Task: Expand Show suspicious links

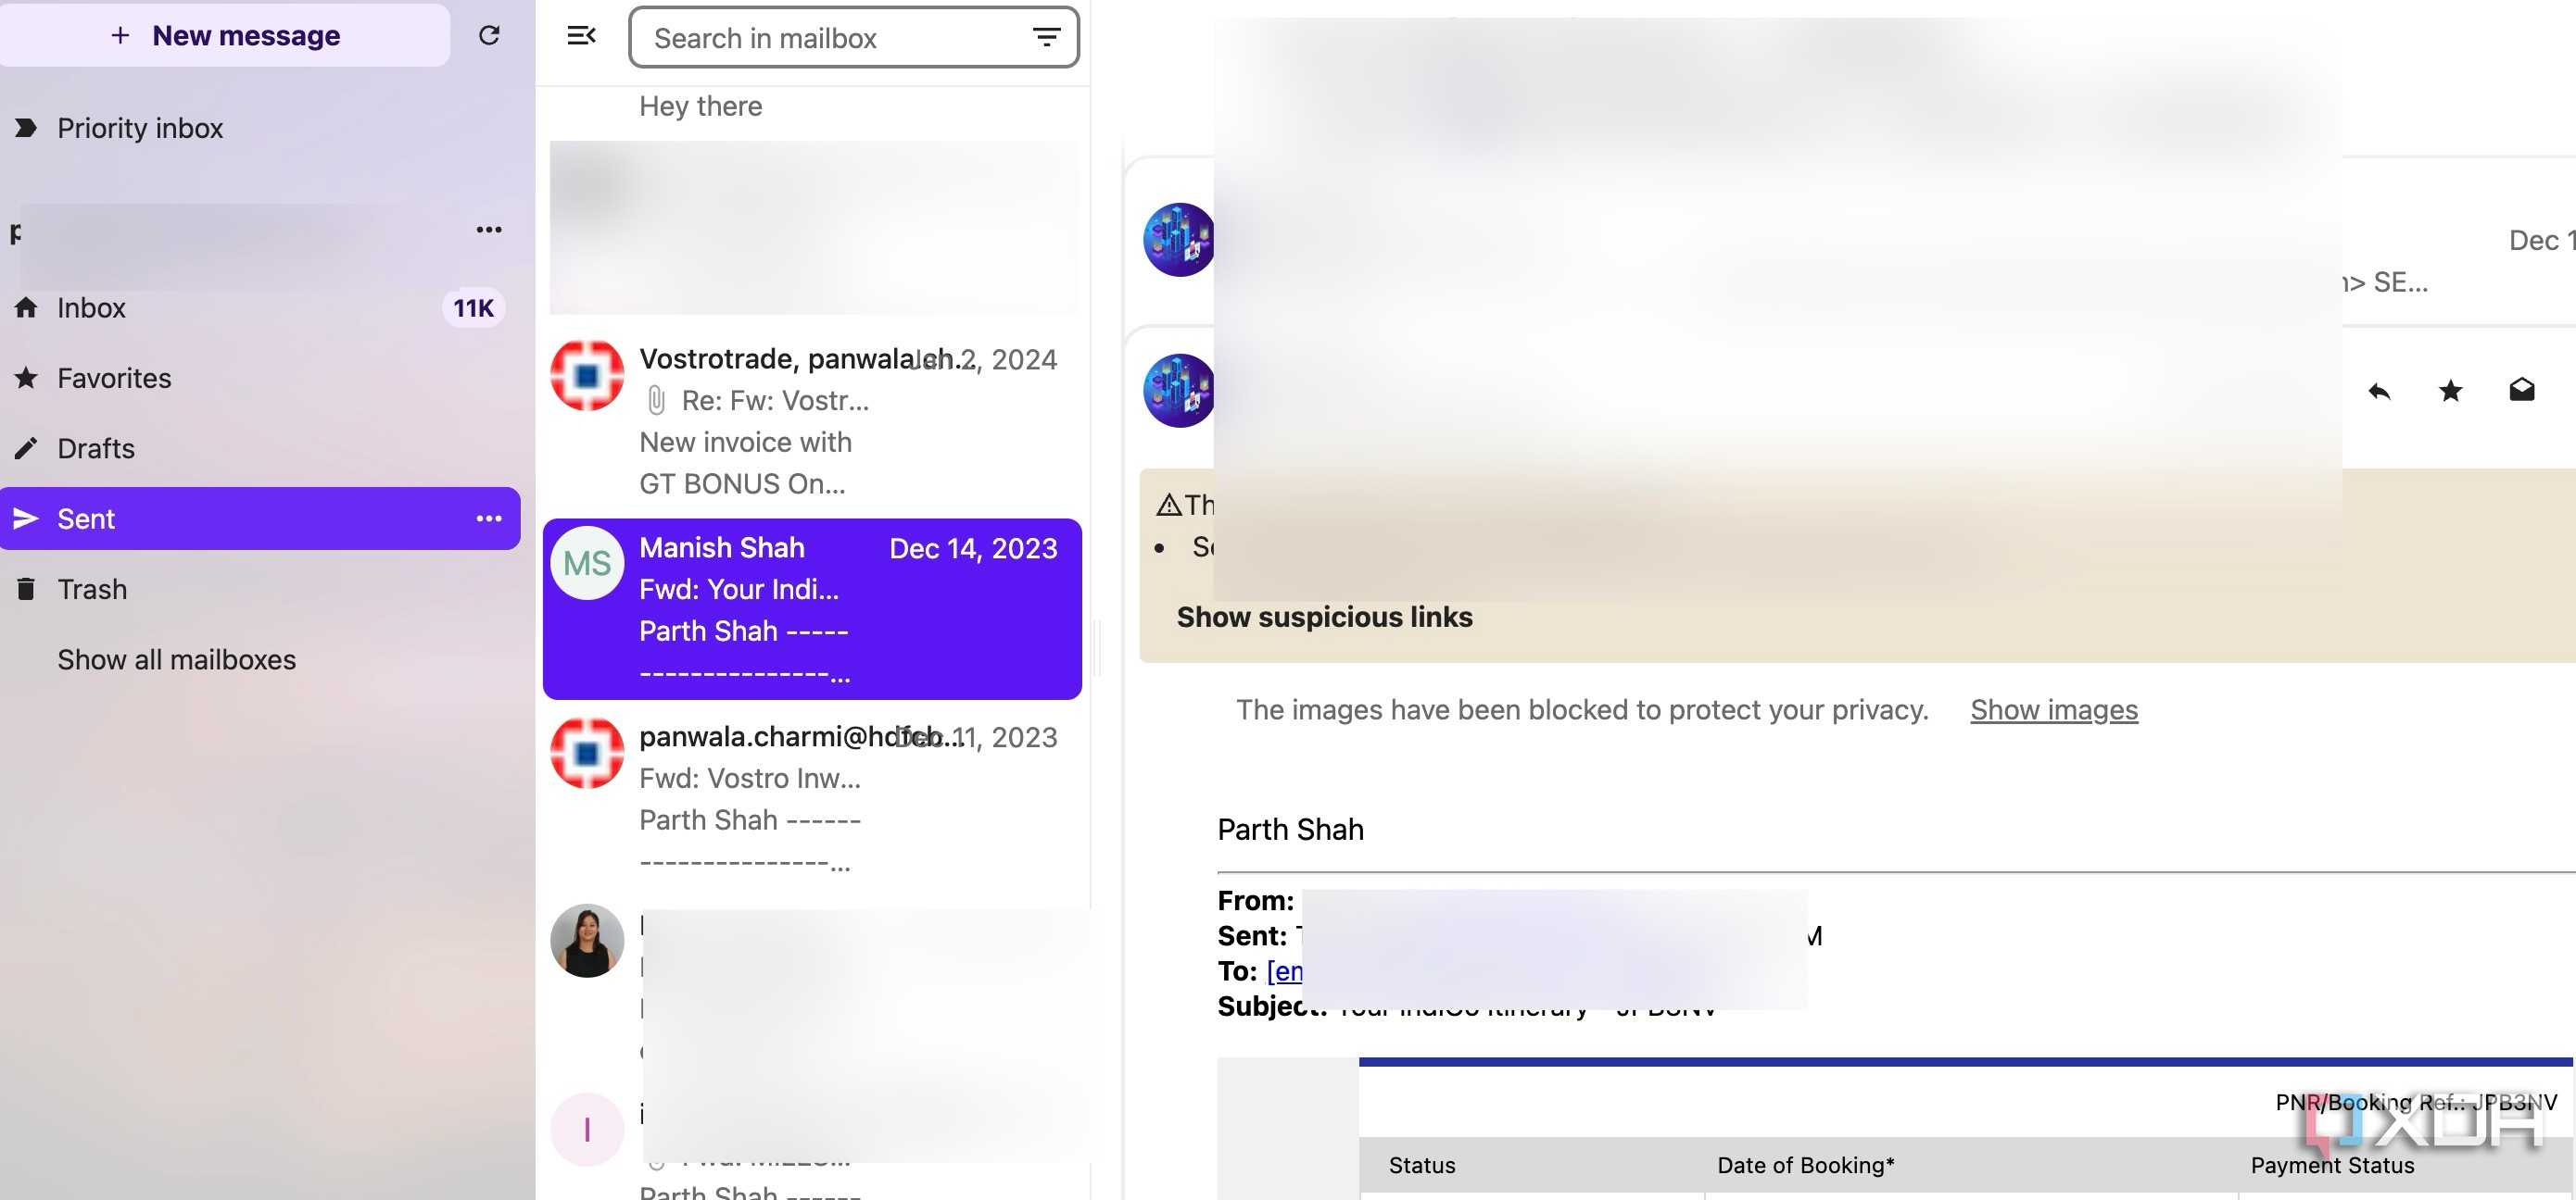Action: point(1324,617)
